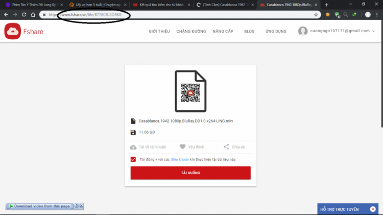This screenshot has height=215, width=383.
Task: Open the browser home page icon
Action: click(x=33, y=15)
